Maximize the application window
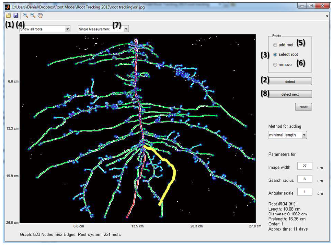 point(311,6)
